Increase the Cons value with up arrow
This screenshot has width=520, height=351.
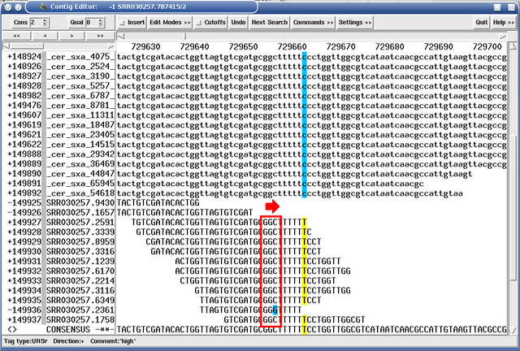click(45, 19)
